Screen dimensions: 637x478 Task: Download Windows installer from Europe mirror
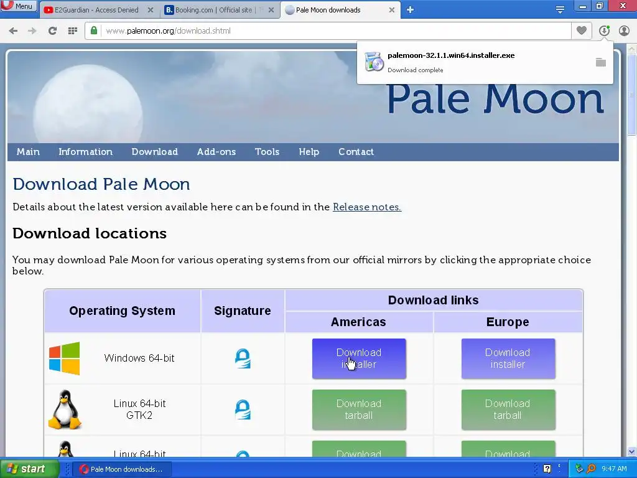(x=508, y=358)
